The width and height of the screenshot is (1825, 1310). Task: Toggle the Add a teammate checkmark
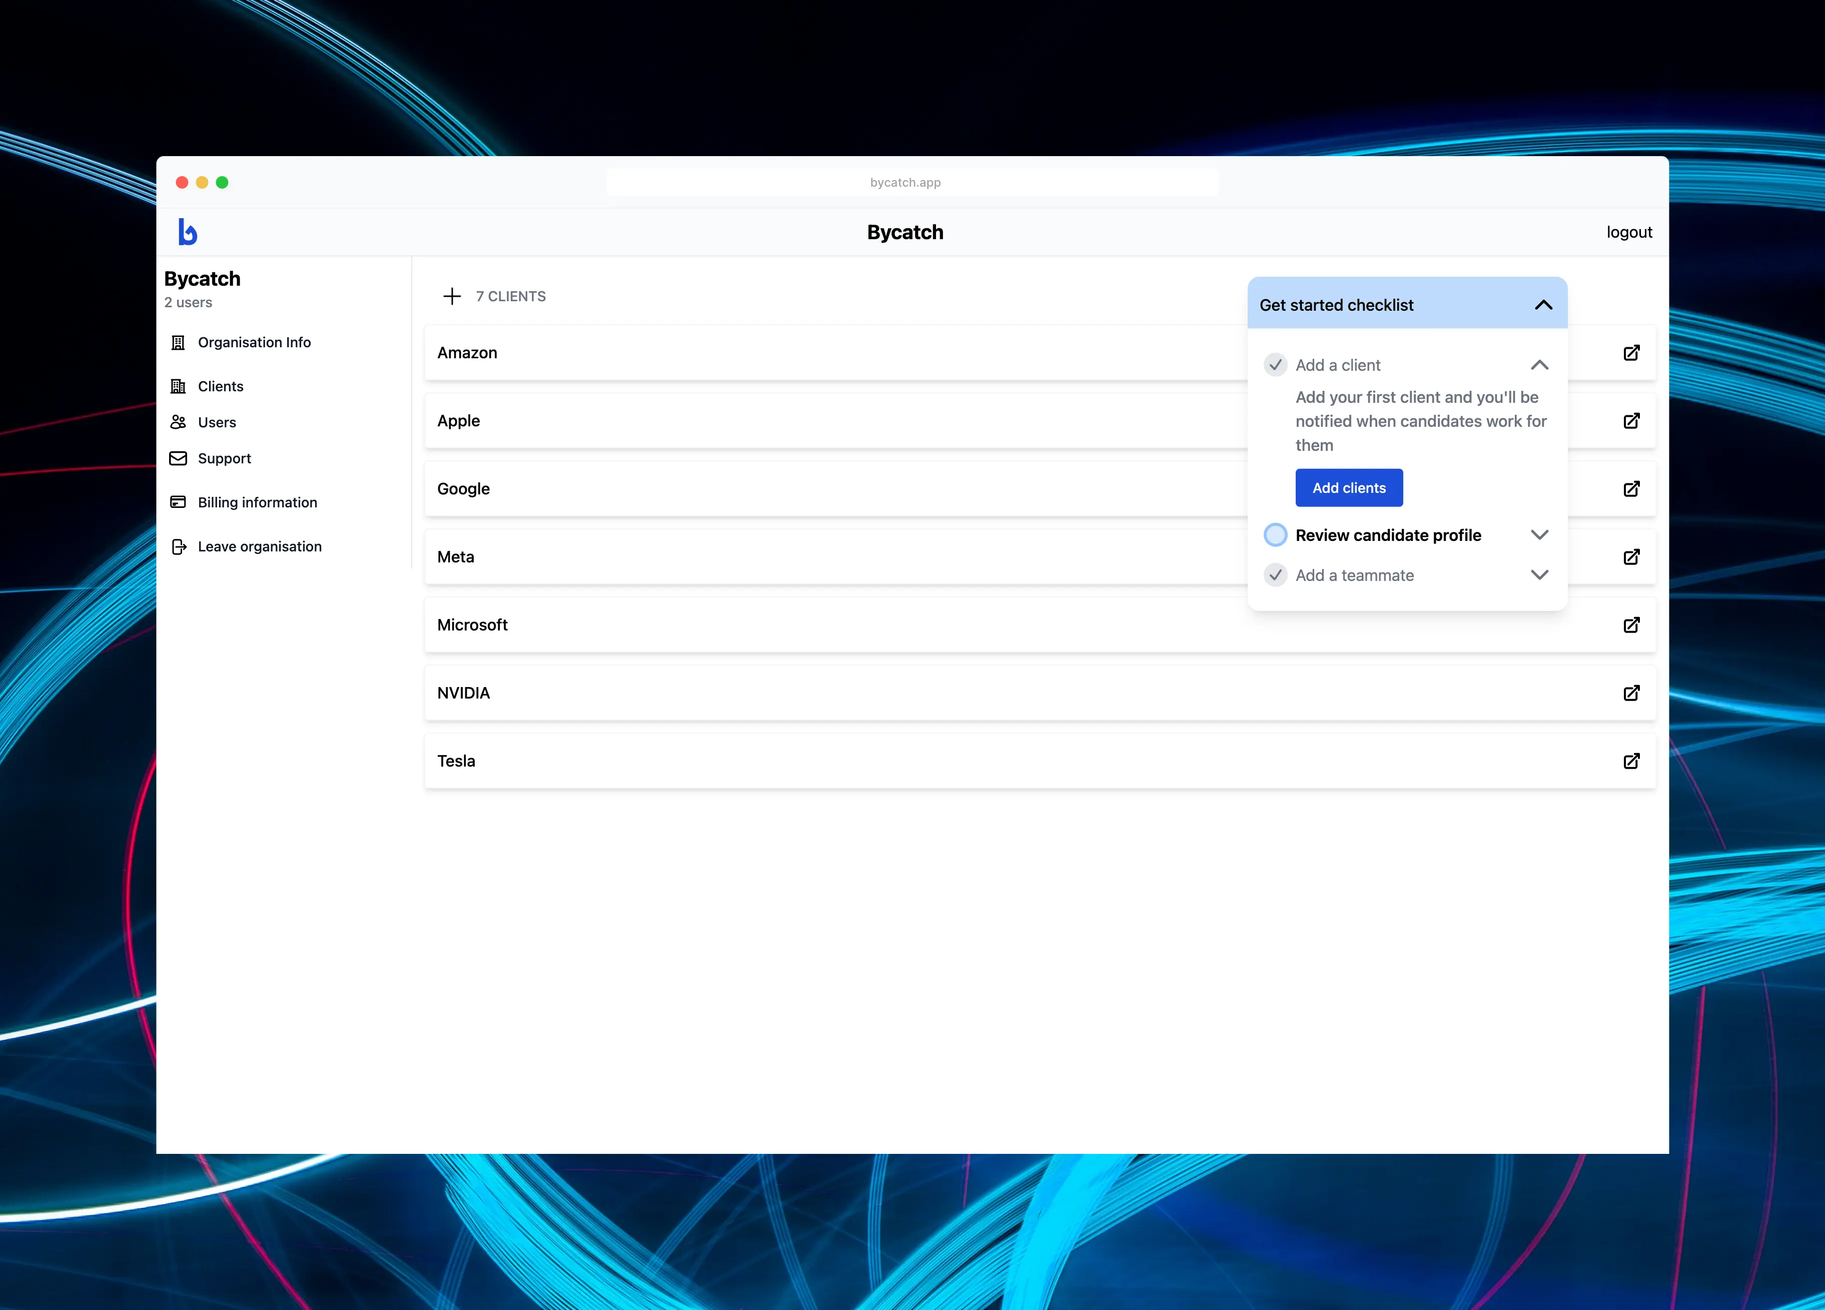click(1275, 575)
